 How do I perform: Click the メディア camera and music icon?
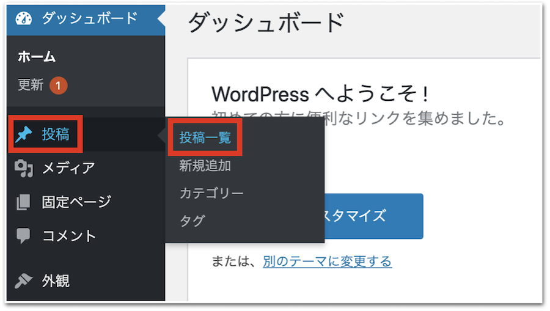click(23, 169)
